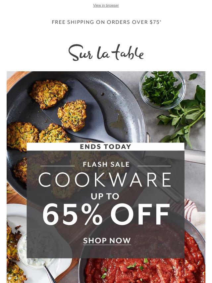The height and width of the screenshot is (283, 212).
Task: Click the Sur la table logo
Action: coord(106,52)
